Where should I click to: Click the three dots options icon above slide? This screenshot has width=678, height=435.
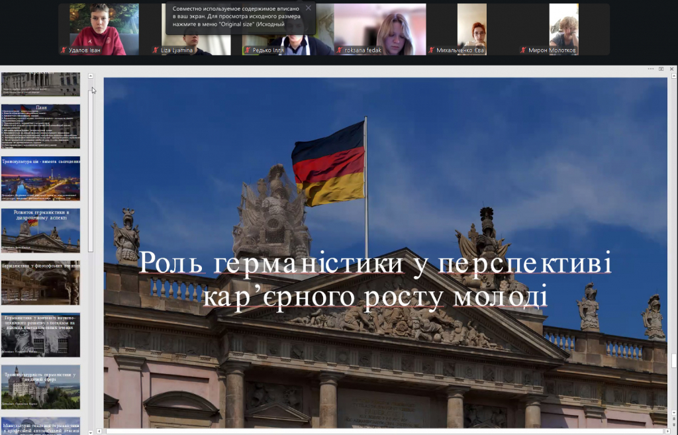[x=650, y=68]
